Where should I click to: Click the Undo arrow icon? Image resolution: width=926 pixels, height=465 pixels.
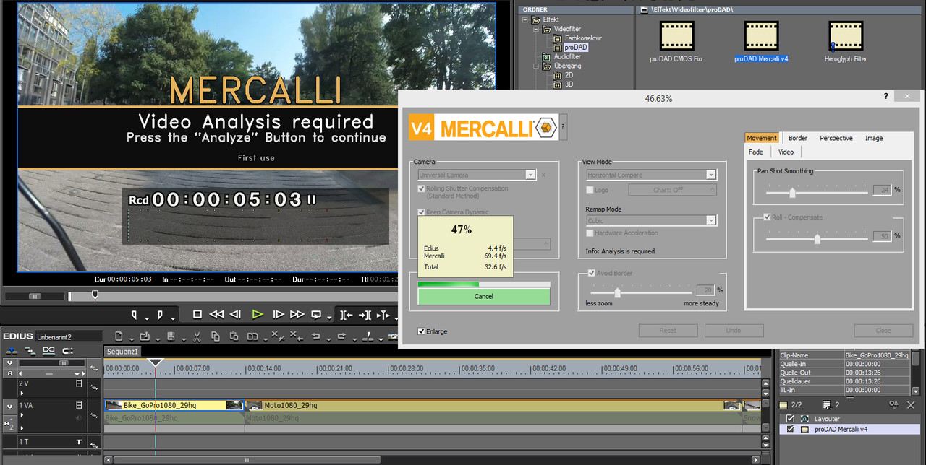315,336
